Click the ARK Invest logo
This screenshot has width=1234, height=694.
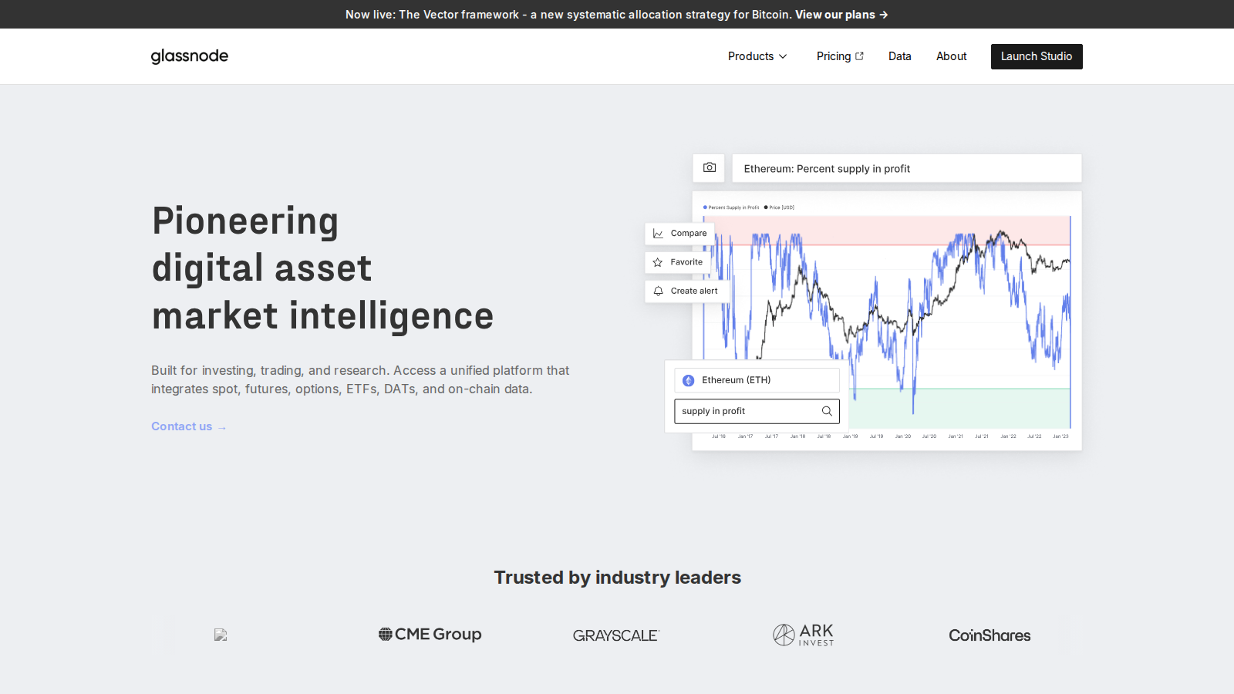pyautogui.click(x=804, y=635)
